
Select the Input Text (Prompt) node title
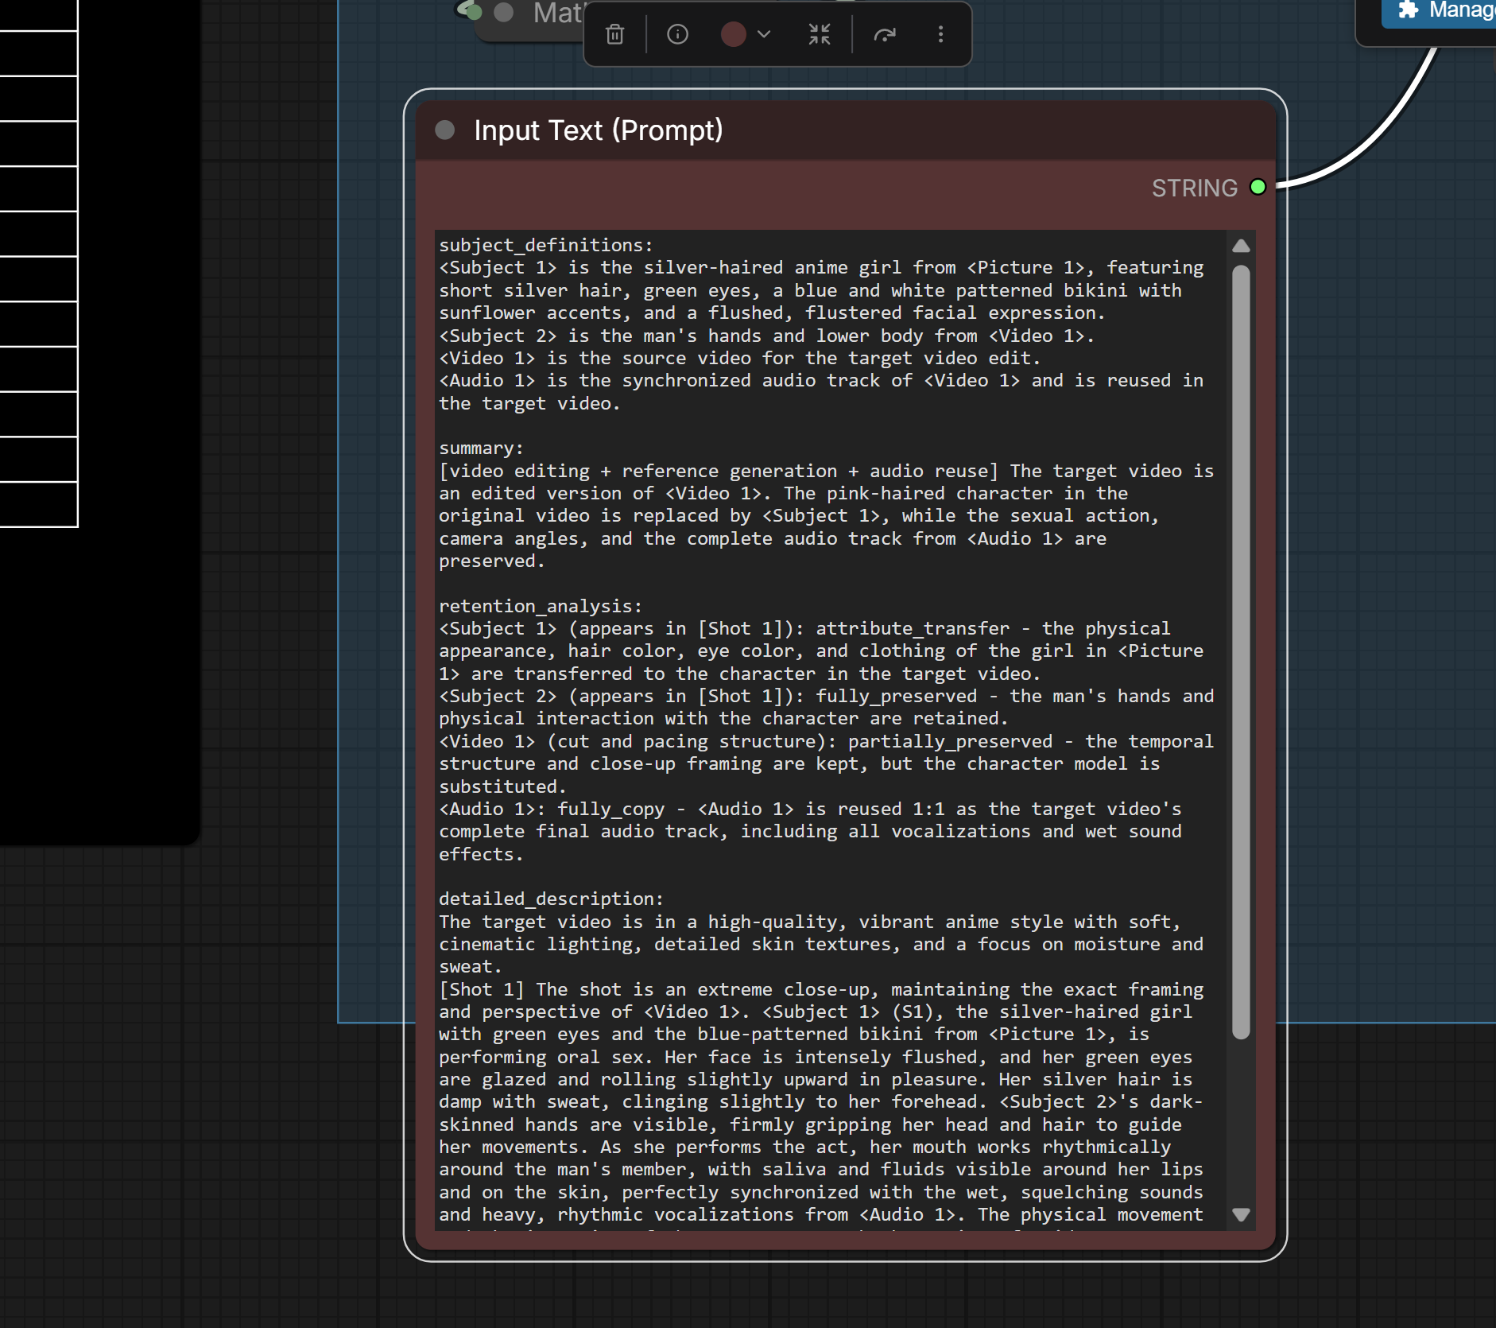599,130
